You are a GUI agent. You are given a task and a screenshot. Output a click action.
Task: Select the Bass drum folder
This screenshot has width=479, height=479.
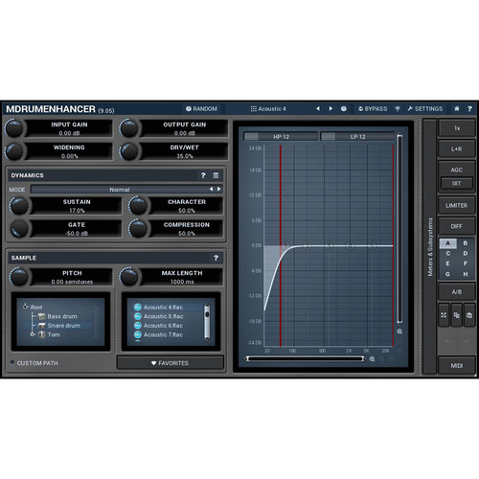(57, 316)
